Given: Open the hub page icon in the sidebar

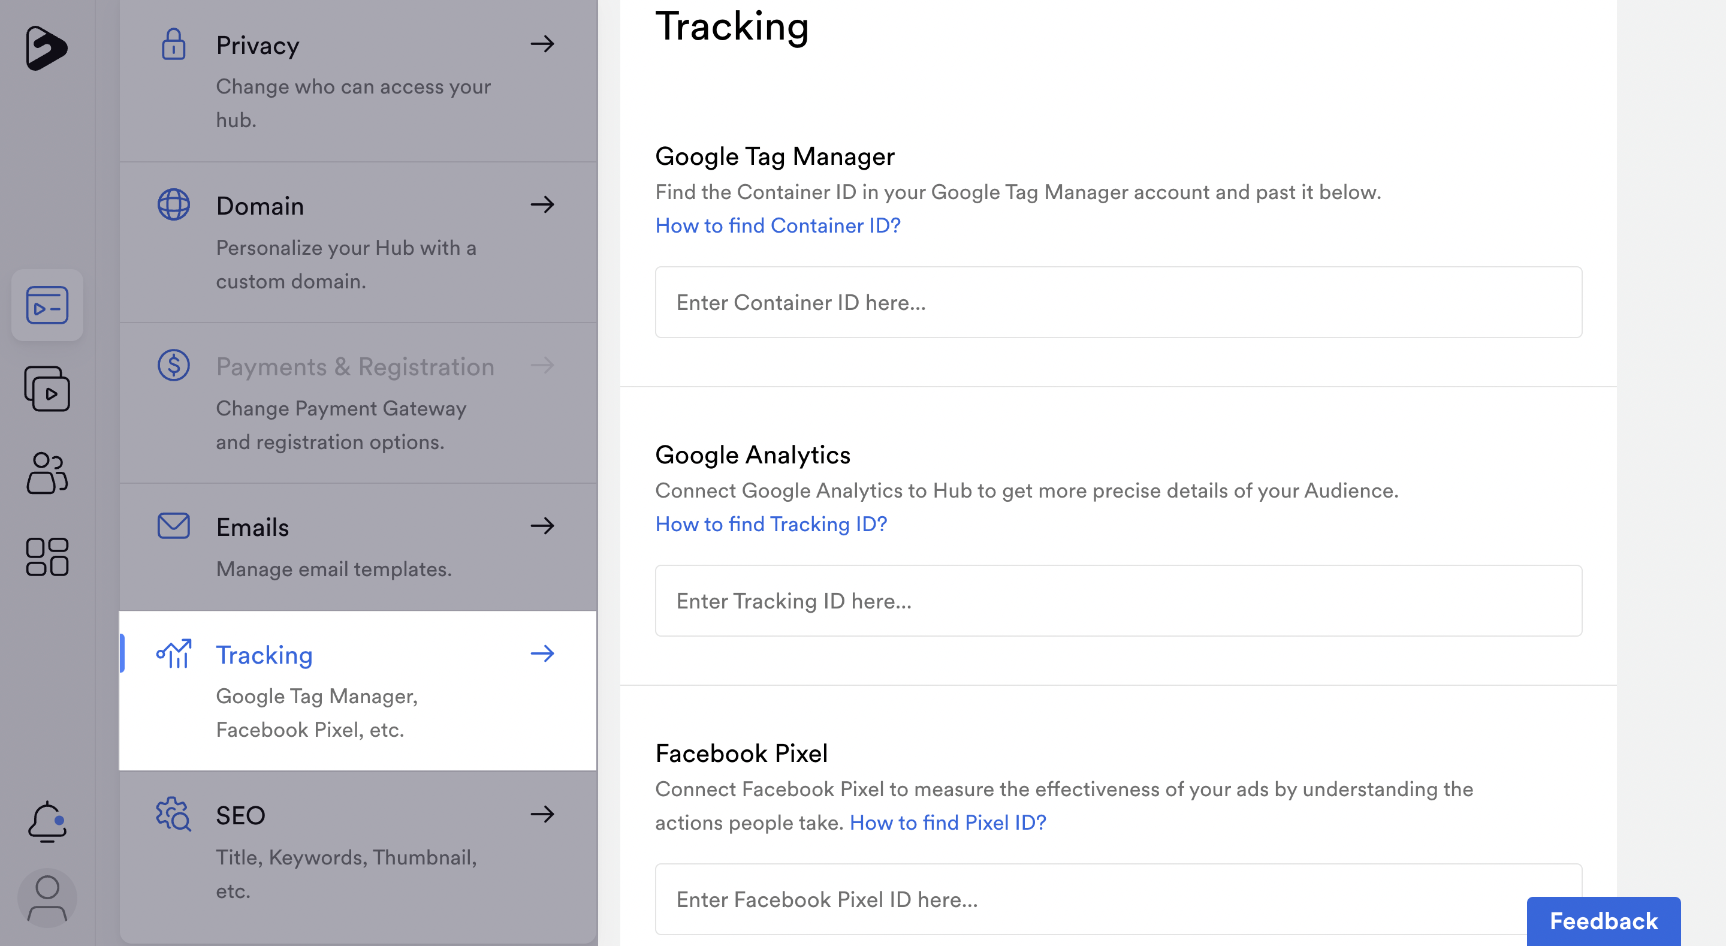Looking at the screenshot, I should click(x=47, y=305).
